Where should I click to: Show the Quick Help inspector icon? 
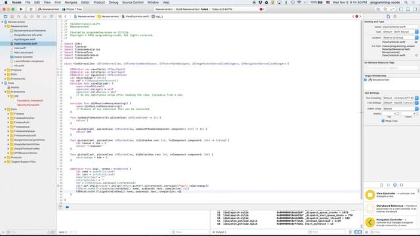[x=395, y=16]
